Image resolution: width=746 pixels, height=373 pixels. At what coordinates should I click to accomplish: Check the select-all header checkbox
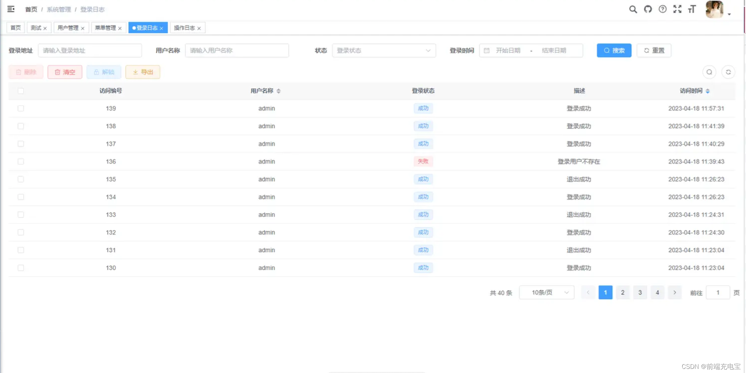pos(21,91)
